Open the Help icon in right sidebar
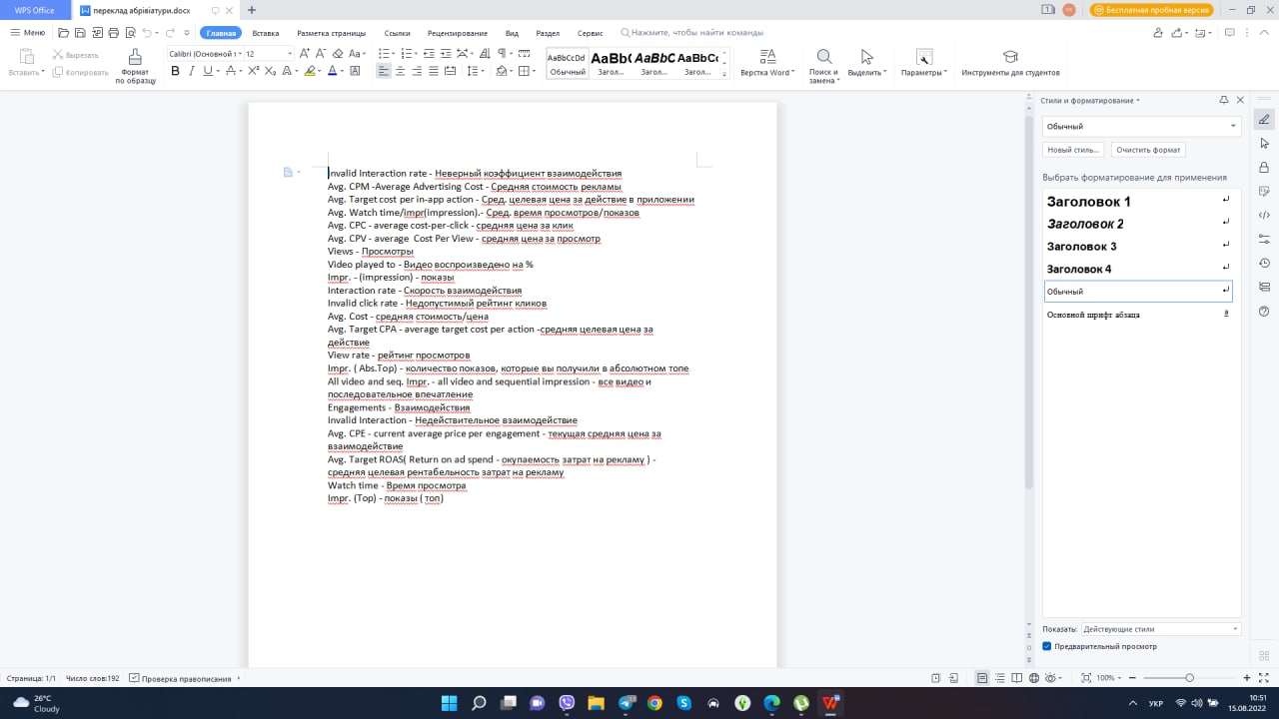Screen dimensions: 1279x719 pos(1264,312)
